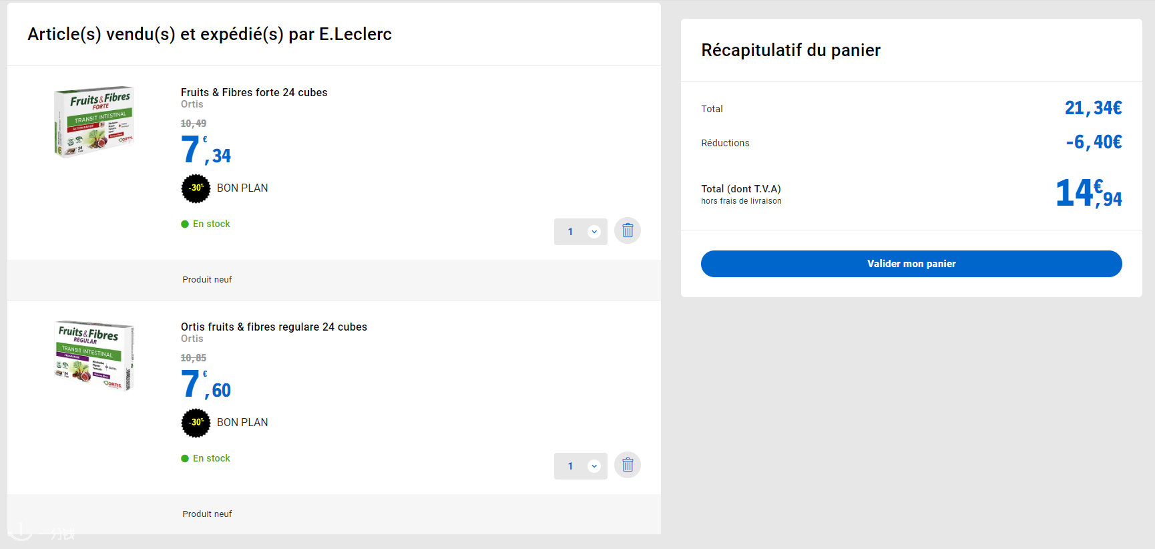Click the 14,94 euro total amount
Image resolution: width=1155 pixels, height=549 pixels.
(x=1088, y=194)
